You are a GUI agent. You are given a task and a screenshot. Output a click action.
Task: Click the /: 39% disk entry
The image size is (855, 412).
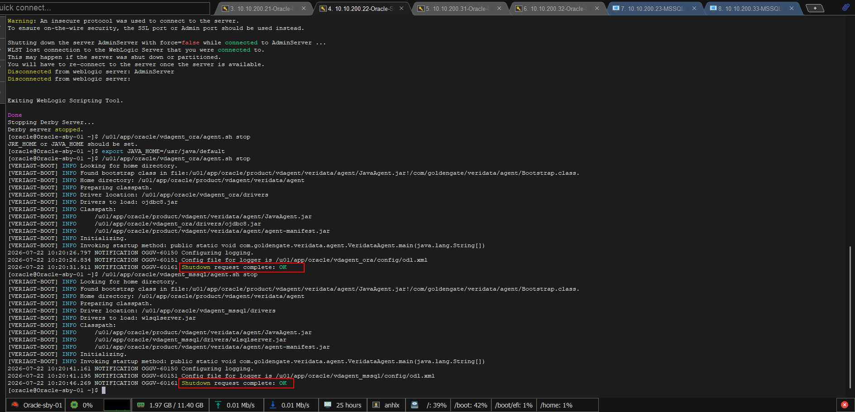[437, 405]
